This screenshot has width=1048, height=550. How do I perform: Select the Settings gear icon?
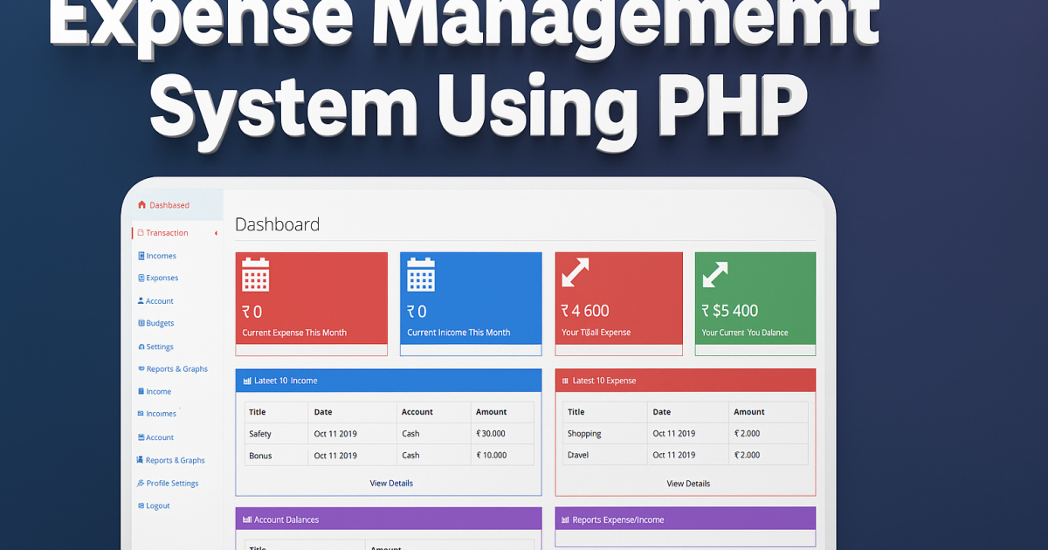tap(141, 346)
